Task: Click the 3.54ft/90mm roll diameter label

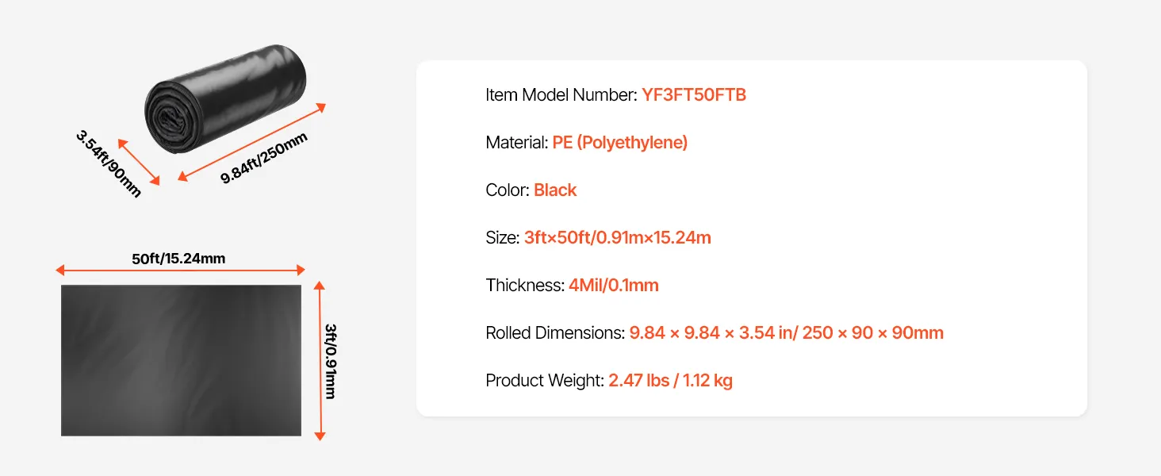Action: pyautogui.click(x=109, y=164)
